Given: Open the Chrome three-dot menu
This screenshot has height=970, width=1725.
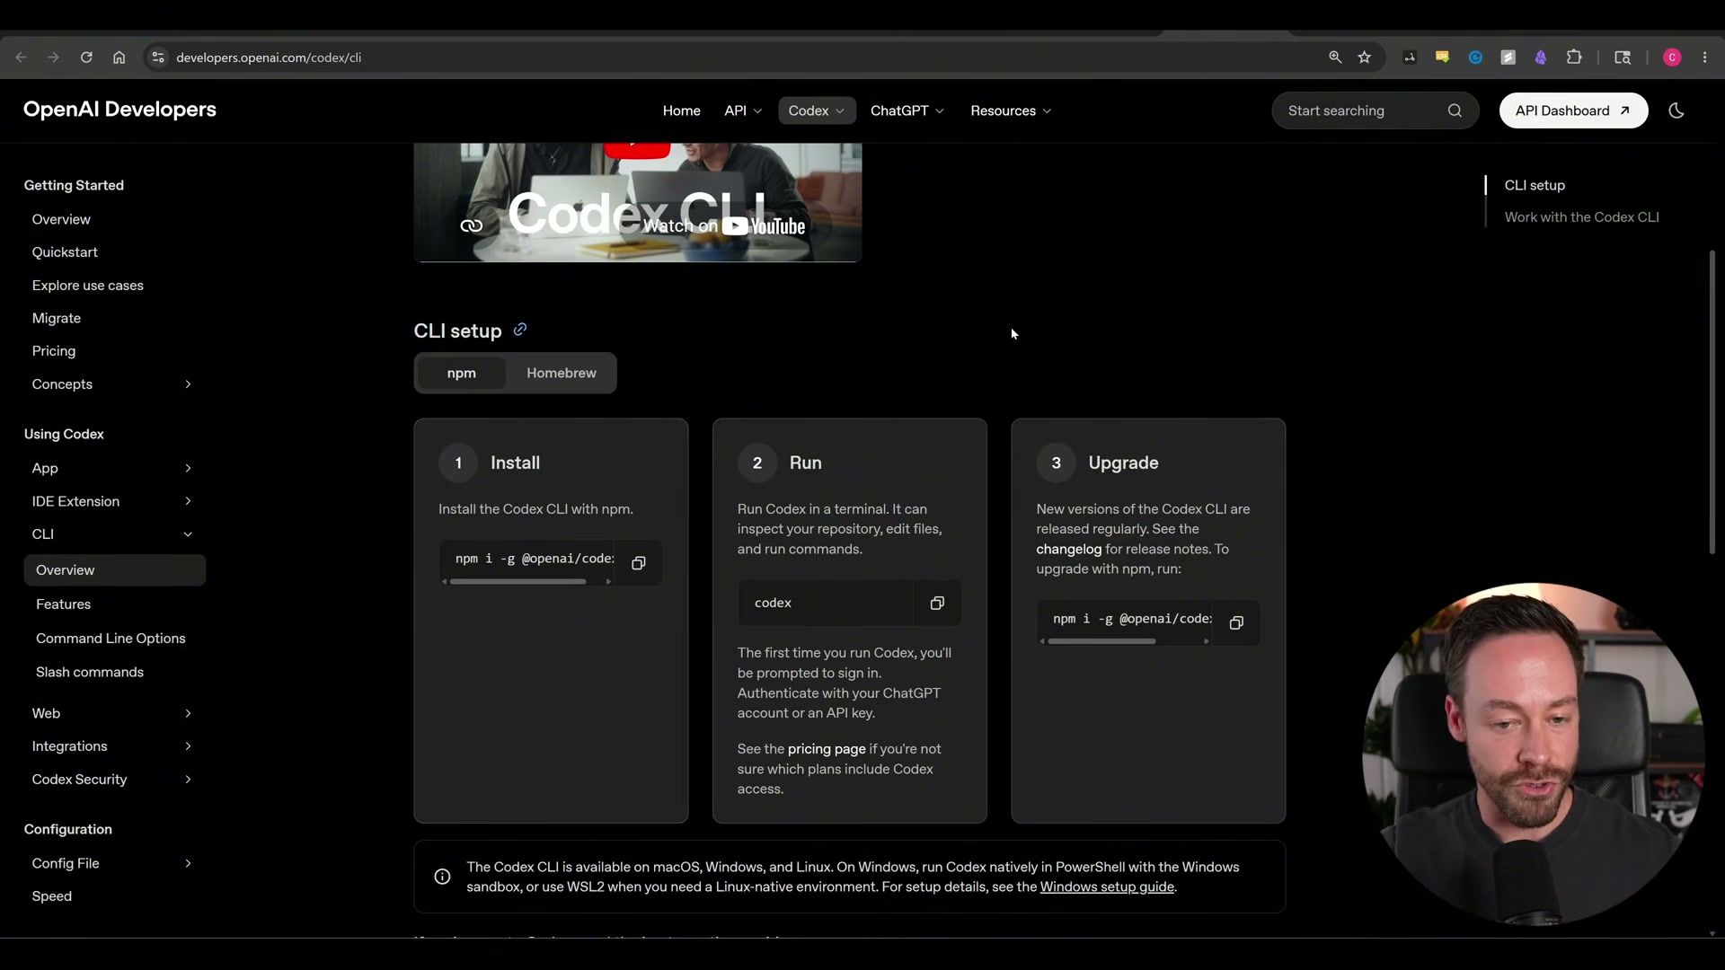Looking at the screenshot, I should click(x=1705, y=57).
